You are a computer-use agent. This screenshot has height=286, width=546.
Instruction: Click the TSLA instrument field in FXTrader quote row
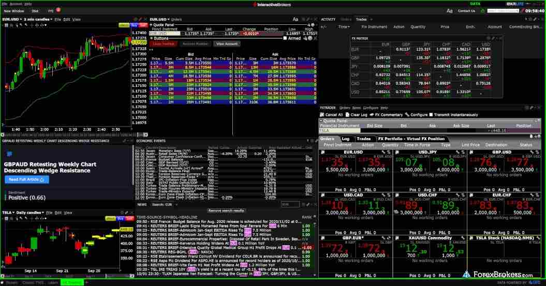(340, 130)
